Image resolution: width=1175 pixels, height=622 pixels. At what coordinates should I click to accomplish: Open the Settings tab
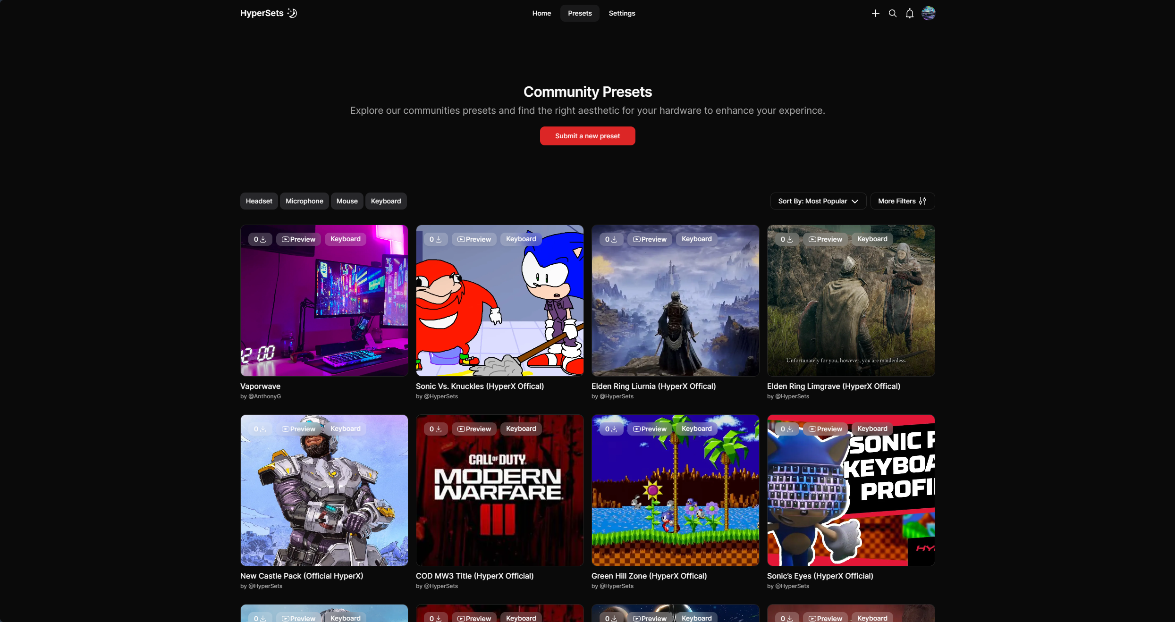622,13
